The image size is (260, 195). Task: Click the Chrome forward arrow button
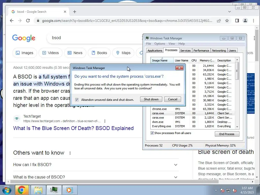pyautogui.click(x=20, y=21)
